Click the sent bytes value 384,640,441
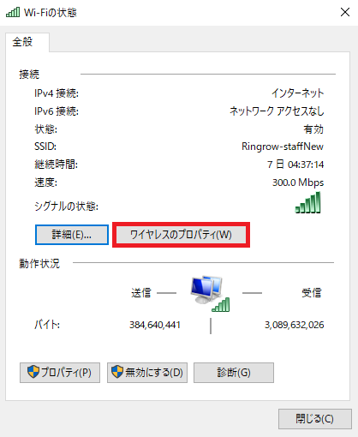The image size is (358, 437). (155, 325)
